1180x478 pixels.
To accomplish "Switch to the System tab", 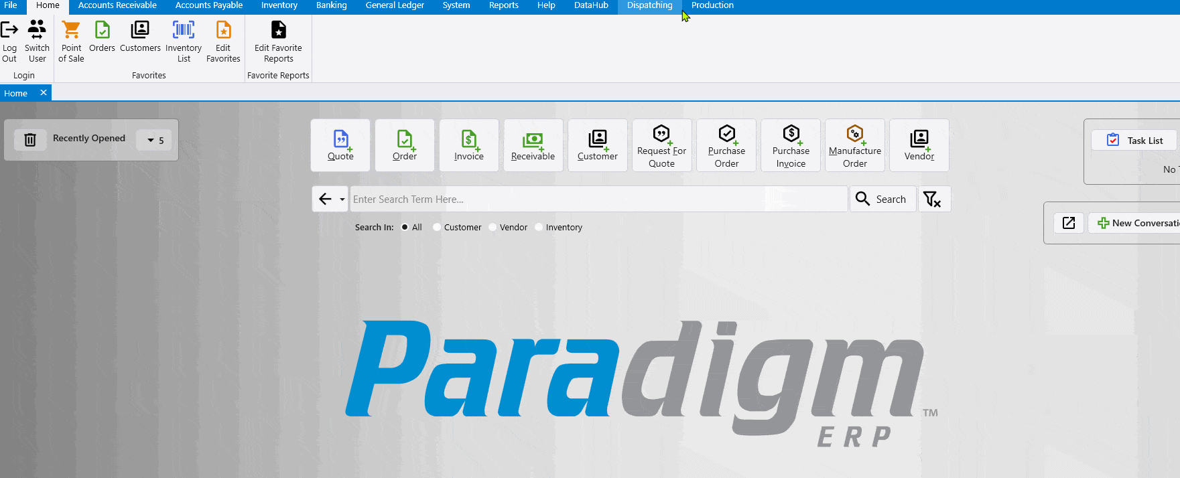I will pyautogui.click(x=456, y=5).
